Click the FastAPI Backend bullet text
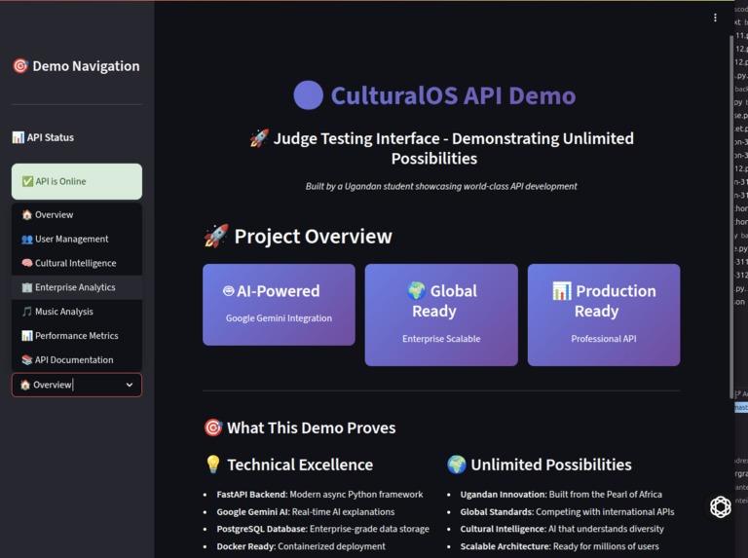748x558 pixels. (x=319, y=495)
